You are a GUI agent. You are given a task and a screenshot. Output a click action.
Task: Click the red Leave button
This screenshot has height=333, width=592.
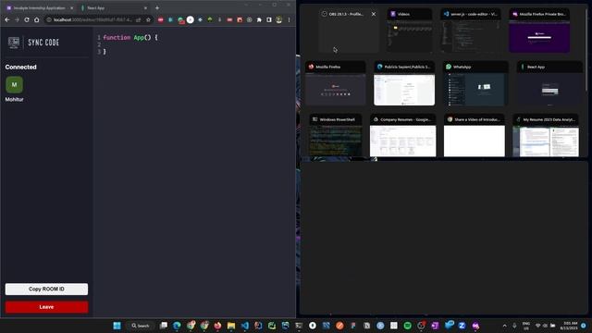[46, 307]
